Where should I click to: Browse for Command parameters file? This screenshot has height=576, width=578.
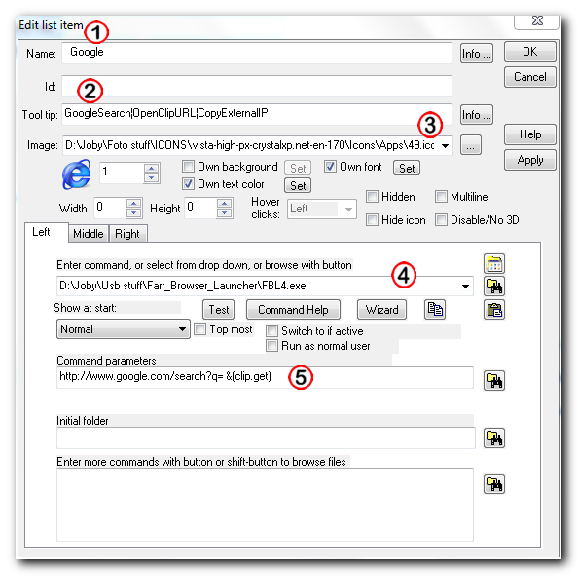(x=494, y=381)
